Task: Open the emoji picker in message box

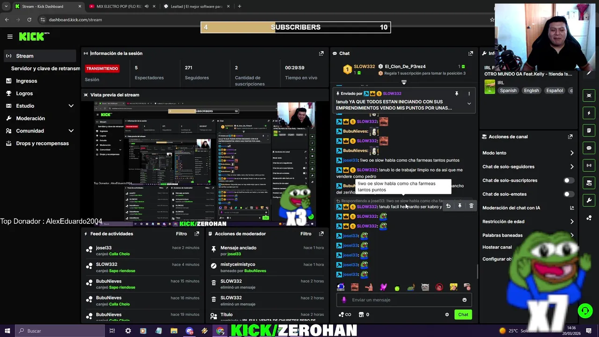Action: pyautogui.click(x=464, y=300)
